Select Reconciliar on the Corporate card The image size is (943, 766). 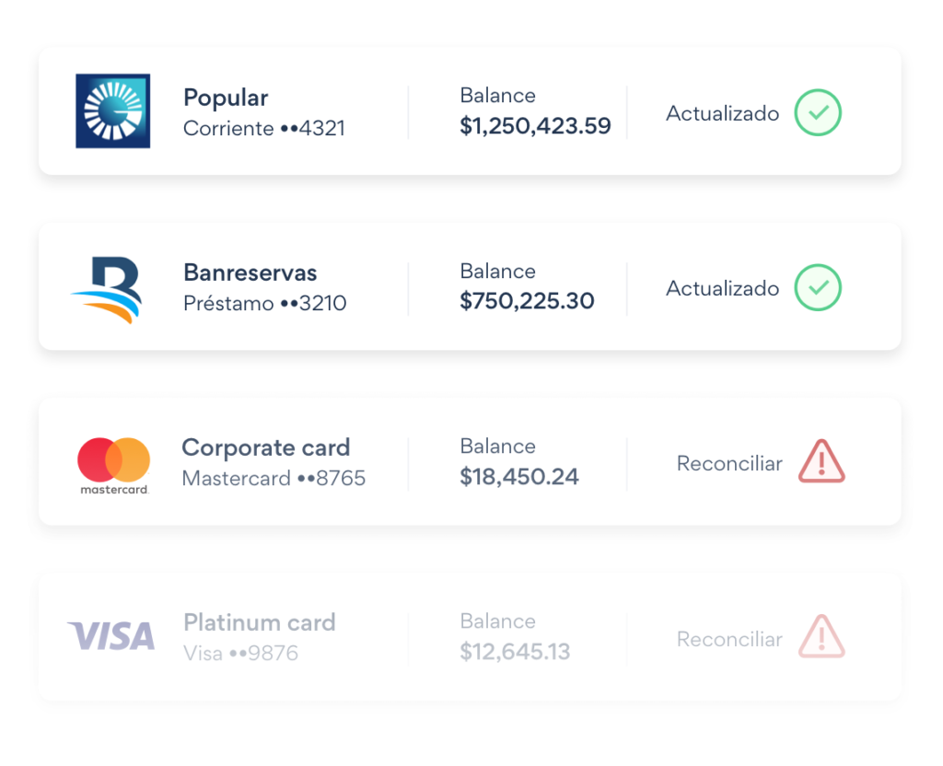click(729, 464)
